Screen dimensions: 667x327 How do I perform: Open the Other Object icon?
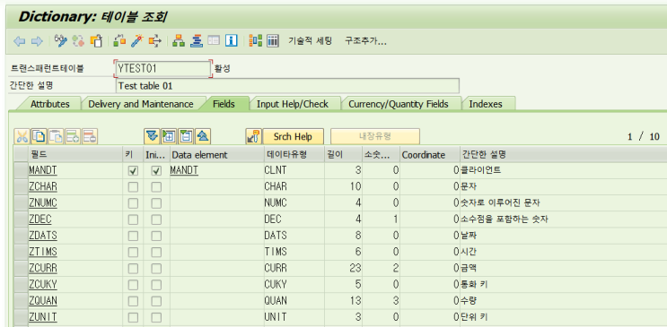(97, 41)
